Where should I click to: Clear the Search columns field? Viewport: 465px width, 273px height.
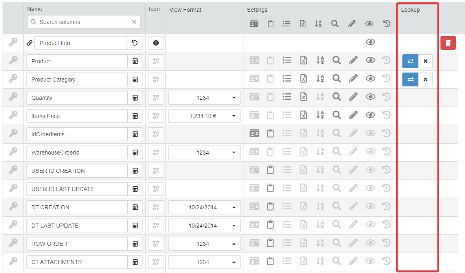[x=134, y=22]
